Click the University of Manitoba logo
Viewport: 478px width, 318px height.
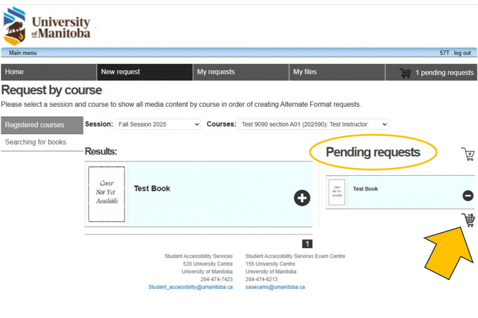(x=48, y=26)
